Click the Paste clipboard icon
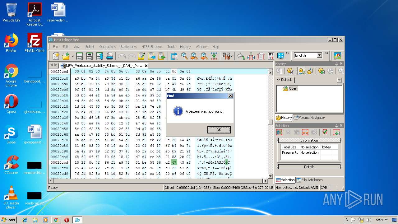Image resolution: width=398 pixels, height=224 pixels. [161, 56]
